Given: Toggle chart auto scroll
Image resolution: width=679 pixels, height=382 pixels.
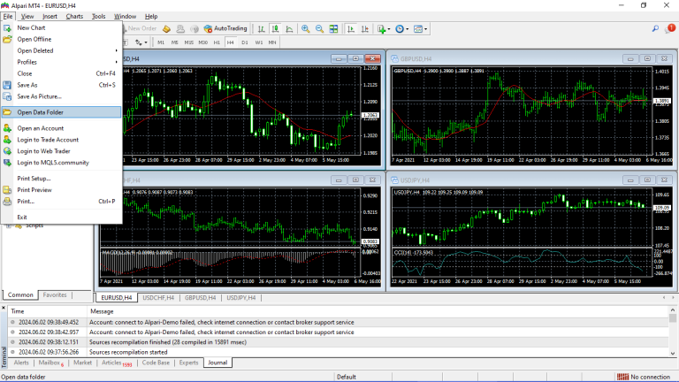Looking at the screenshot, I should tap(351, 29).
